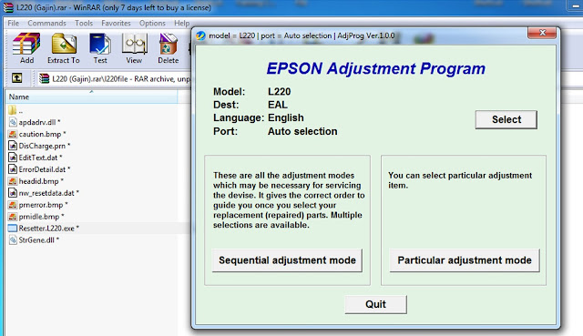Click the "EAL" destination value
Image resolution: width=583 pixels, height=336 pixels.
(278, 105)
